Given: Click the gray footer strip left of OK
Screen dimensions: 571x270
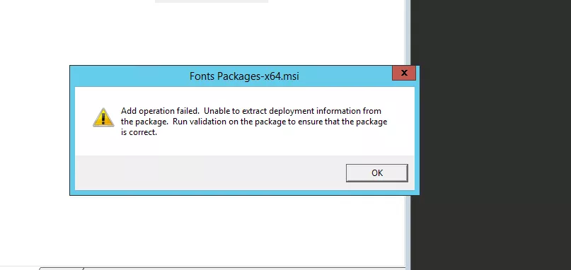Looking at the screenshot, I should [209, 173].
